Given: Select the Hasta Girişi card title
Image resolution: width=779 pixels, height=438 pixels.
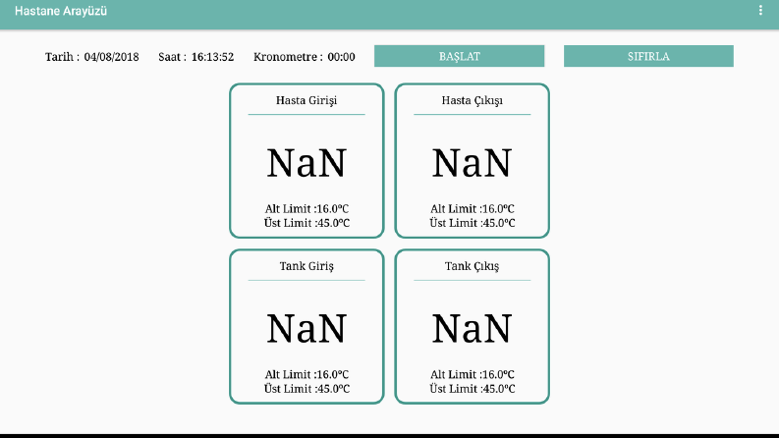Looking at the screenshot, I should point(306,100).
